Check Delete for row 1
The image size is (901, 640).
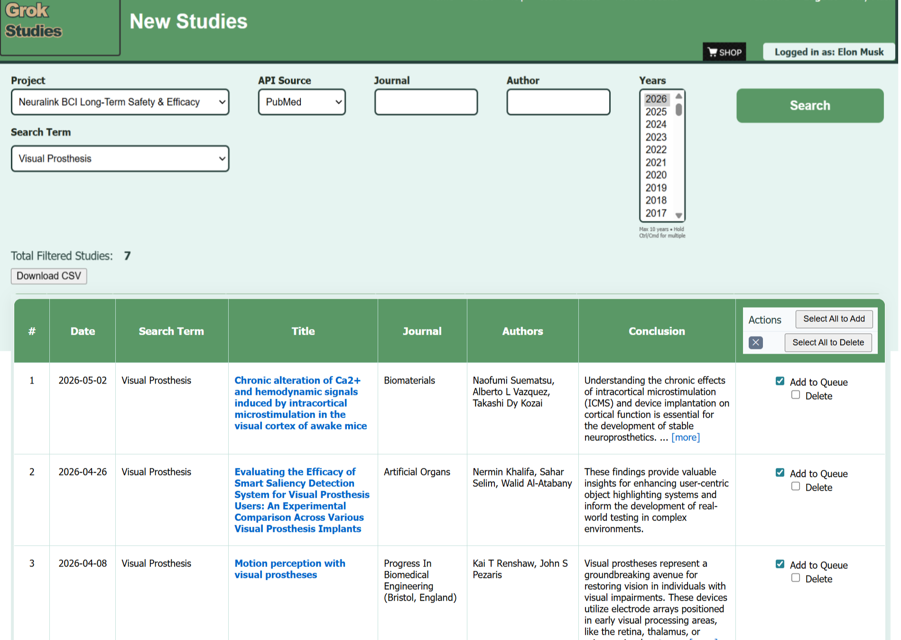(x=796, y=395)
